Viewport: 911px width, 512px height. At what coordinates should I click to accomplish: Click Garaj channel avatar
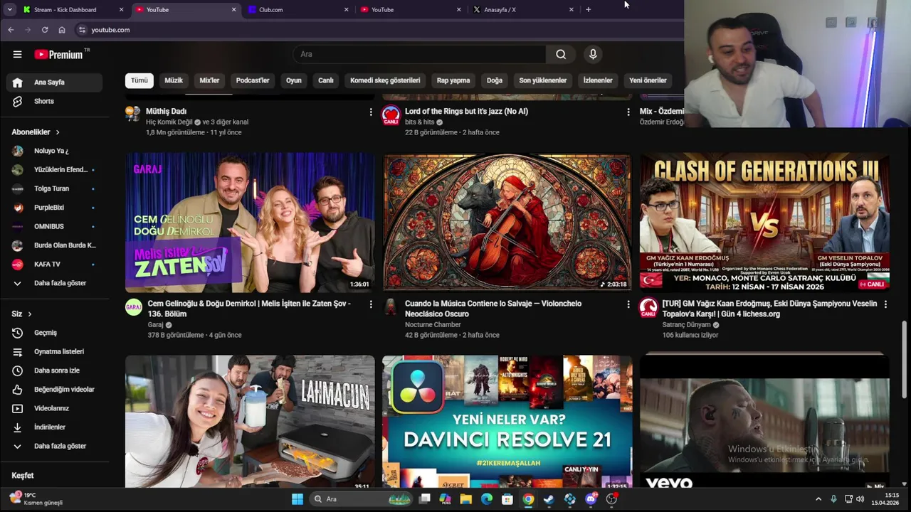pyautogui.click(x=134, y=307)
